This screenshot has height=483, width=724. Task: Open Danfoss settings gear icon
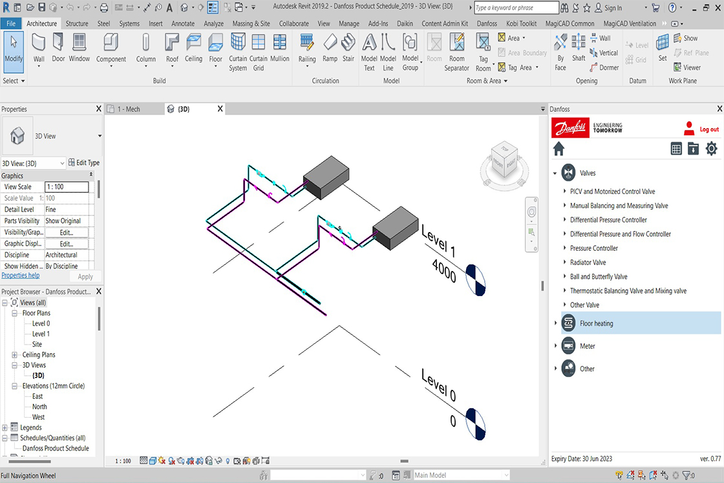click(711, 149)
